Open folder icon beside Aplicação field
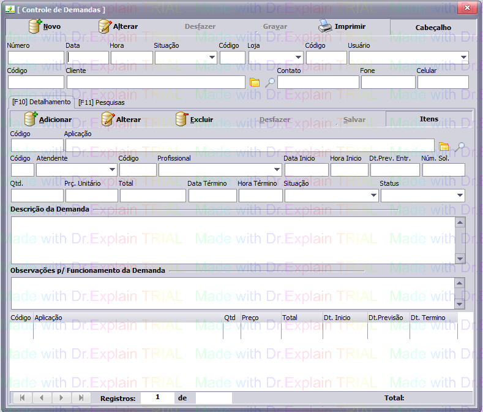 tap(444, 147)
